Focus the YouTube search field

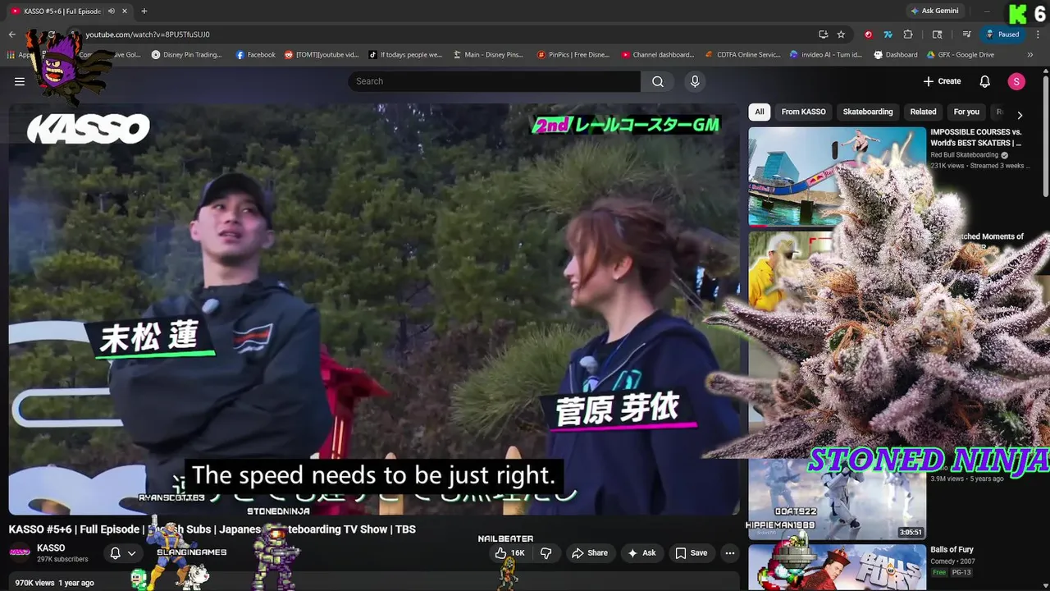pos(494,81)
